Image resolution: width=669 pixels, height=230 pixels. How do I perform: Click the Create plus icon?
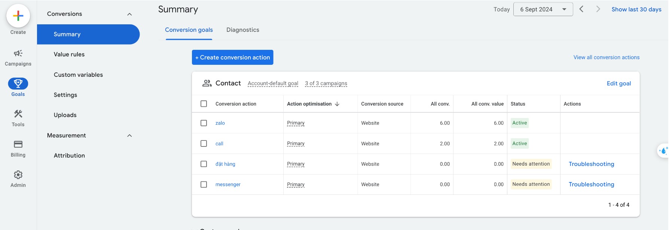tap(18, 16)
